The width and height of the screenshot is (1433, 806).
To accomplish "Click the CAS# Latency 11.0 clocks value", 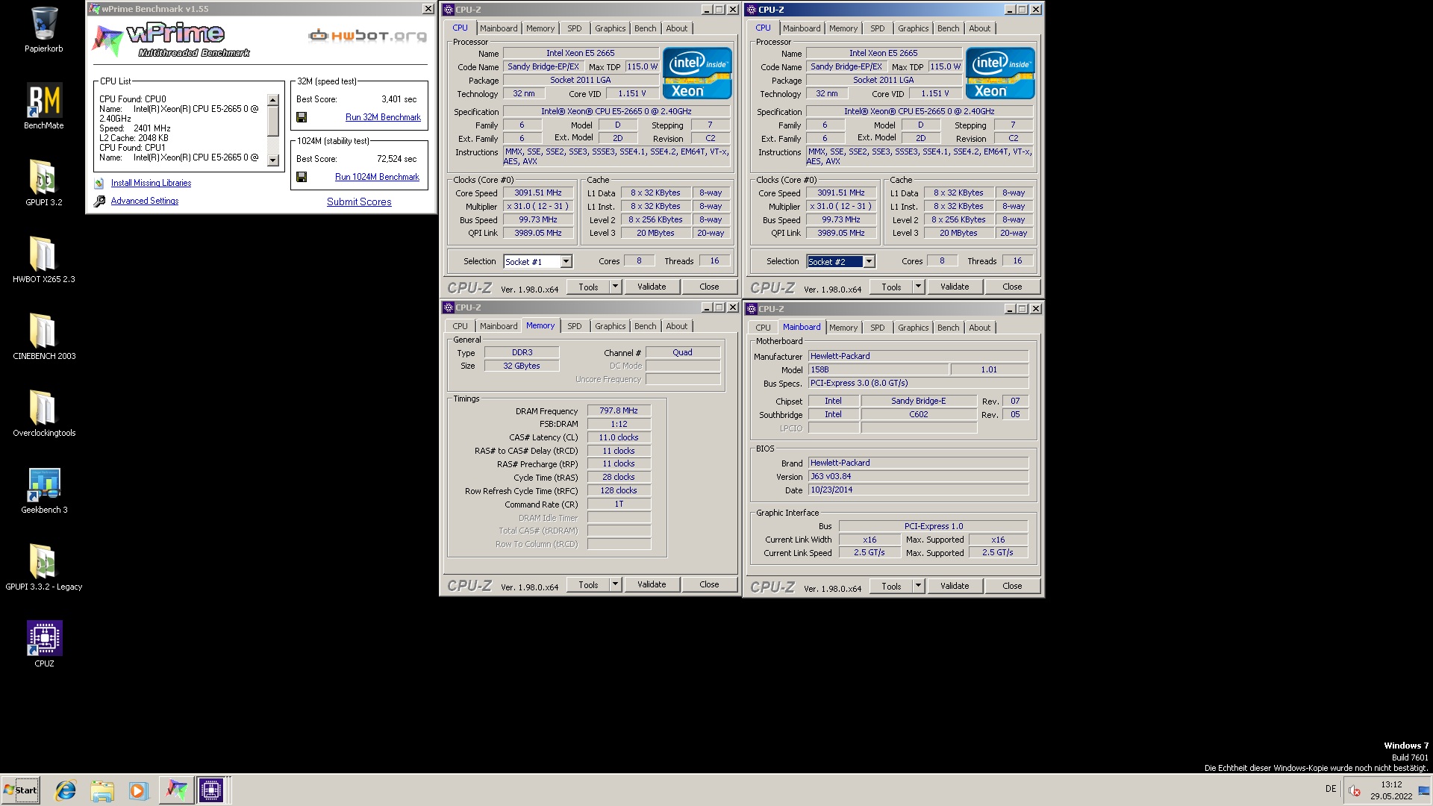I will tap(619, 437).
